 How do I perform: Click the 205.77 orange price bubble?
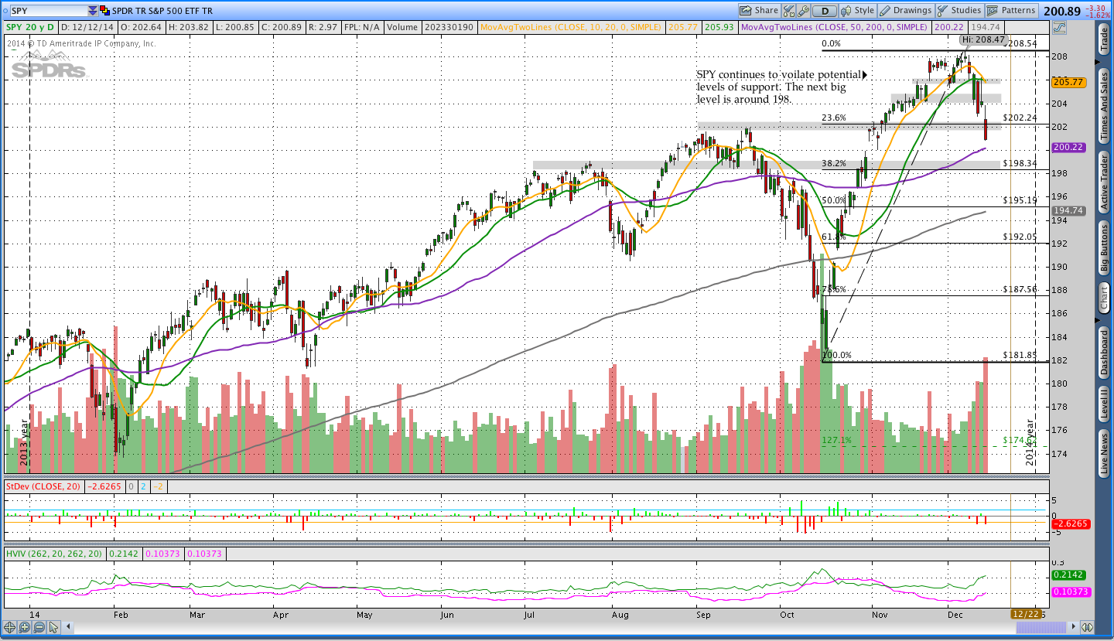coord(1068,82)
